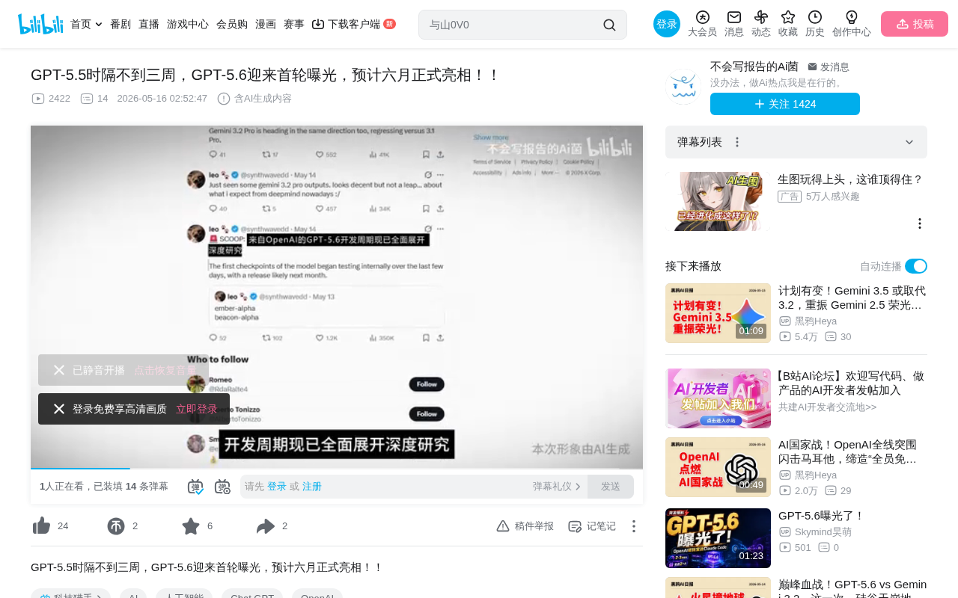Click 稿件举报 report icon
Image resolution: width=958 pixels, height=598 pixels.
(x=525, y=526)
